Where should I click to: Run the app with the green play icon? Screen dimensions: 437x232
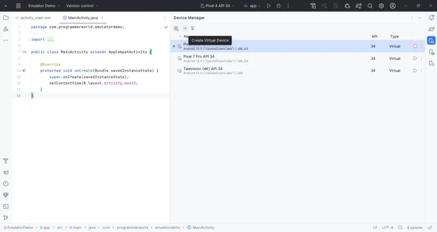[x=269, y=6]
